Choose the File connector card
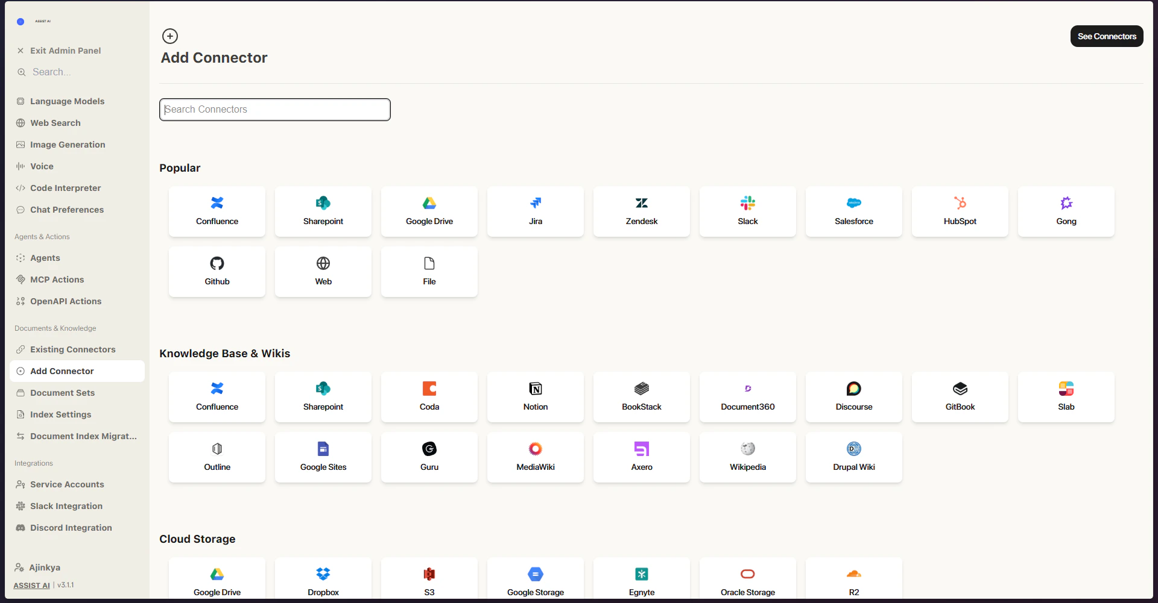The width and height of the screenshot is (1158, 603). (429, 272)
